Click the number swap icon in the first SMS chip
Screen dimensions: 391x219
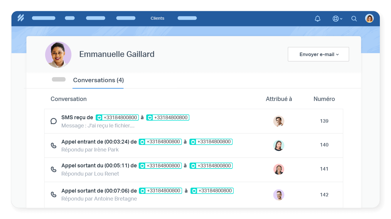pos(99,117)
